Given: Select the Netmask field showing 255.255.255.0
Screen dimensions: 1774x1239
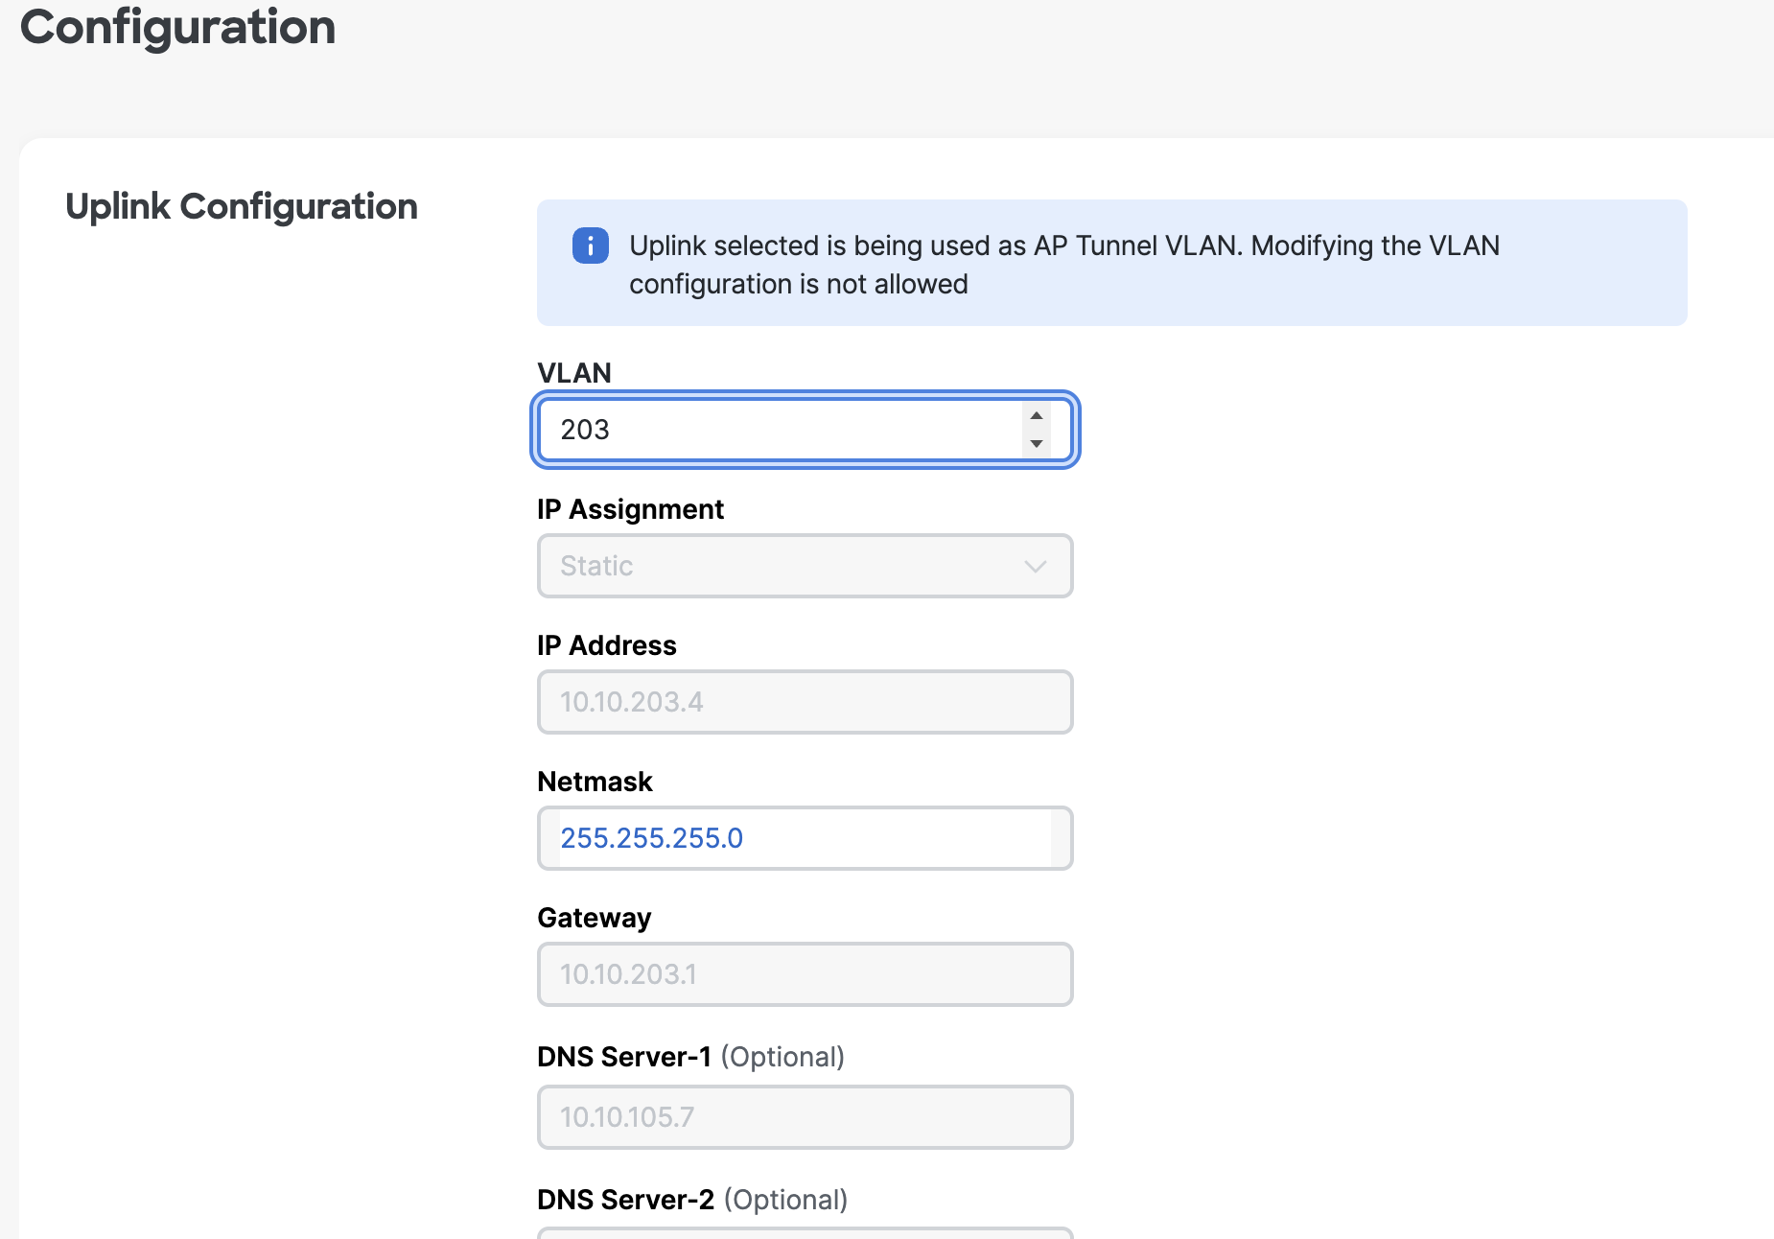Looking at the screenshot, I should click(x=805, y=838).
